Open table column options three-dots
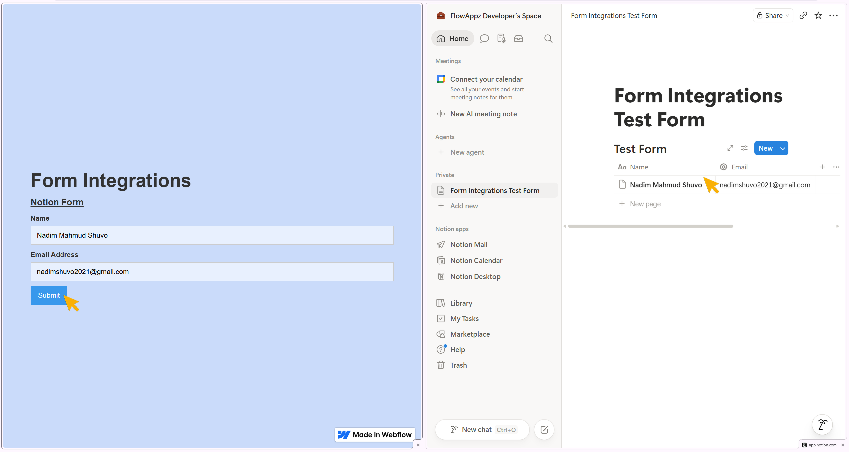849x452 pixels. coord(836,167)
